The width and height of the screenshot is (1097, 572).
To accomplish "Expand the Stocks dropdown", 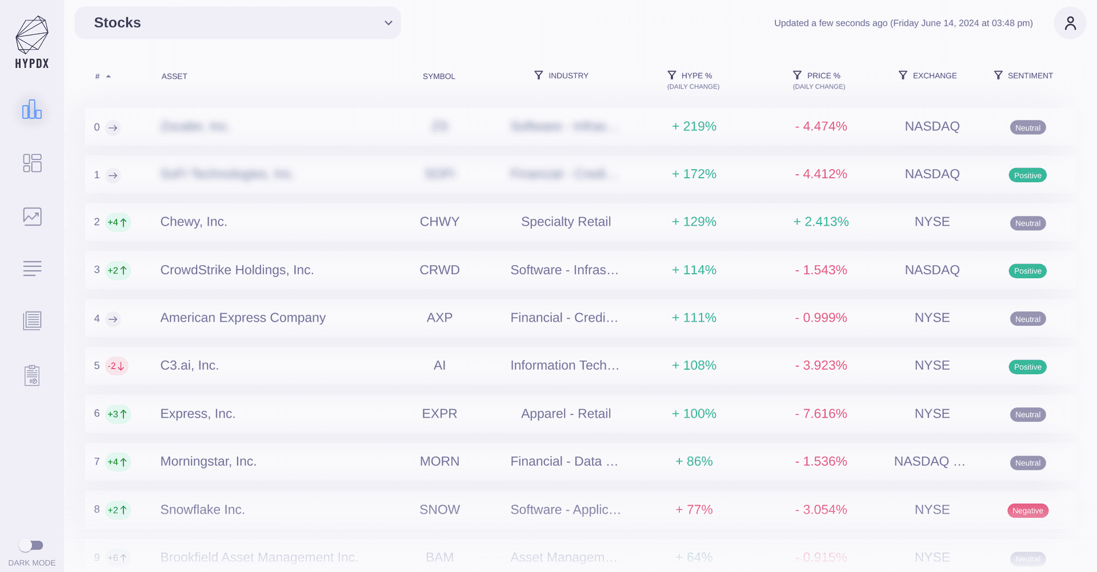I will pos(238,23).
